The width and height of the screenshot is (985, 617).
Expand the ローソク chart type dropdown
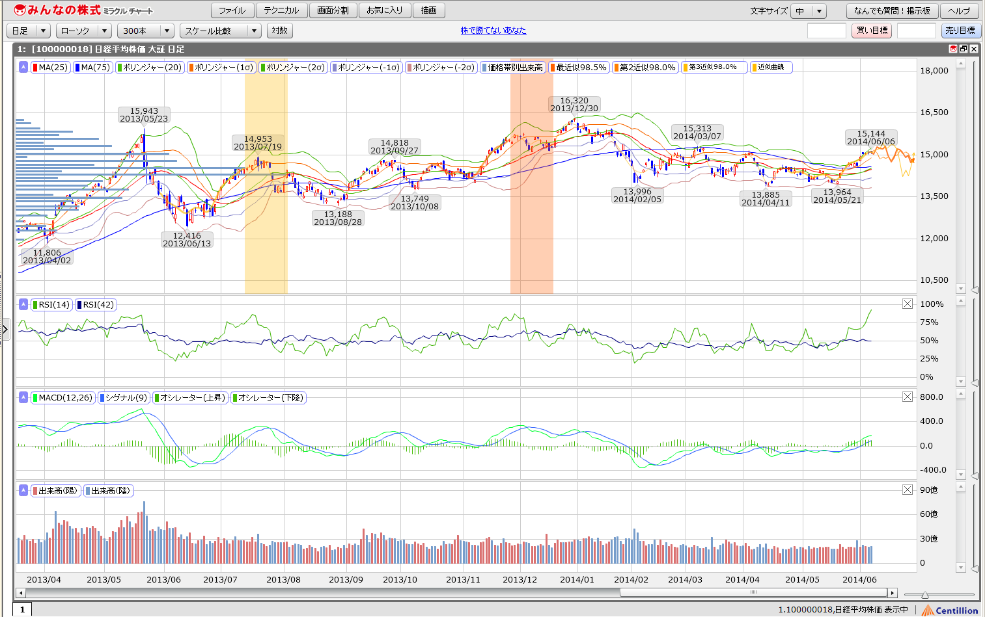[x=84, y=31]
